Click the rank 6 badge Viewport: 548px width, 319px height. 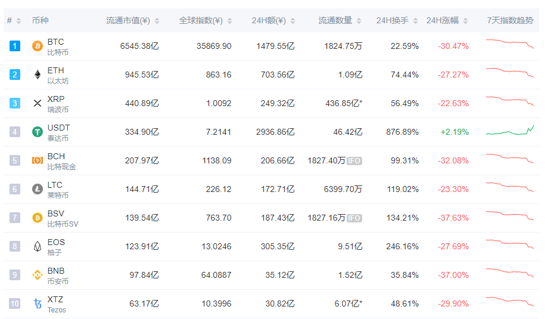[x=15, y=189]
